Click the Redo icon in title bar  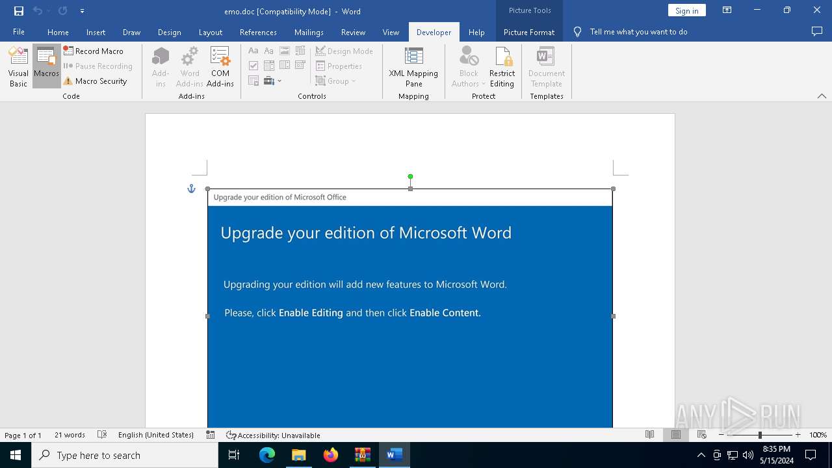[62, 11]
